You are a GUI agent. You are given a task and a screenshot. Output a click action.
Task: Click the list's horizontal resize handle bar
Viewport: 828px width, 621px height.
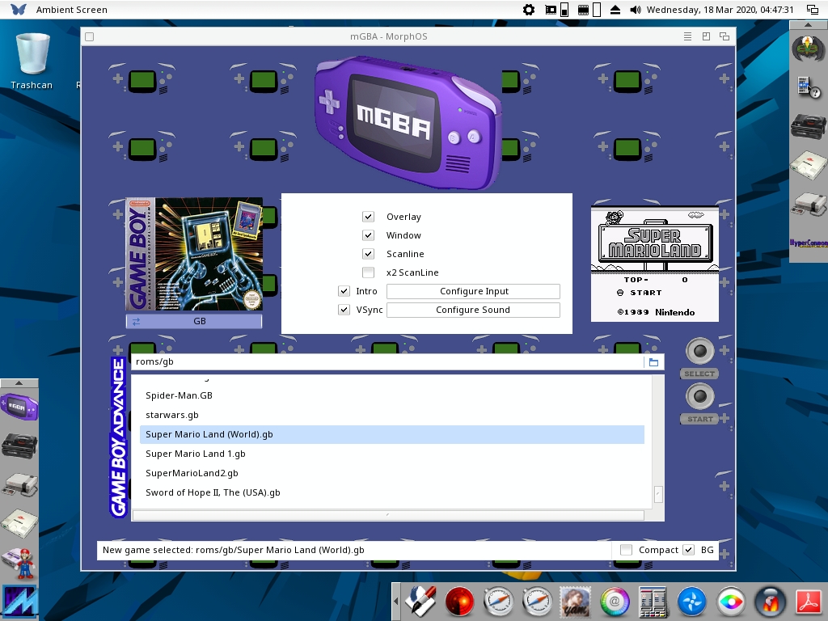[x=388, y=515]
